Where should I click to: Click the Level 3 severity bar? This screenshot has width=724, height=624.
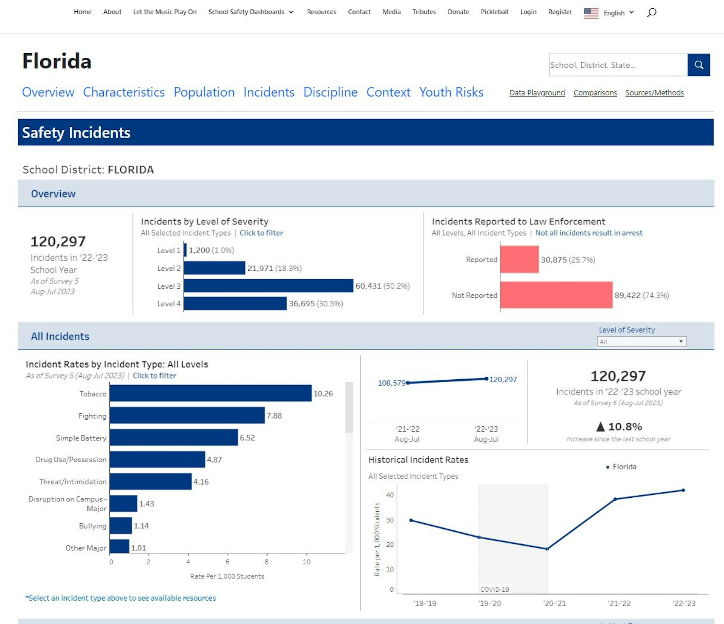268,286
